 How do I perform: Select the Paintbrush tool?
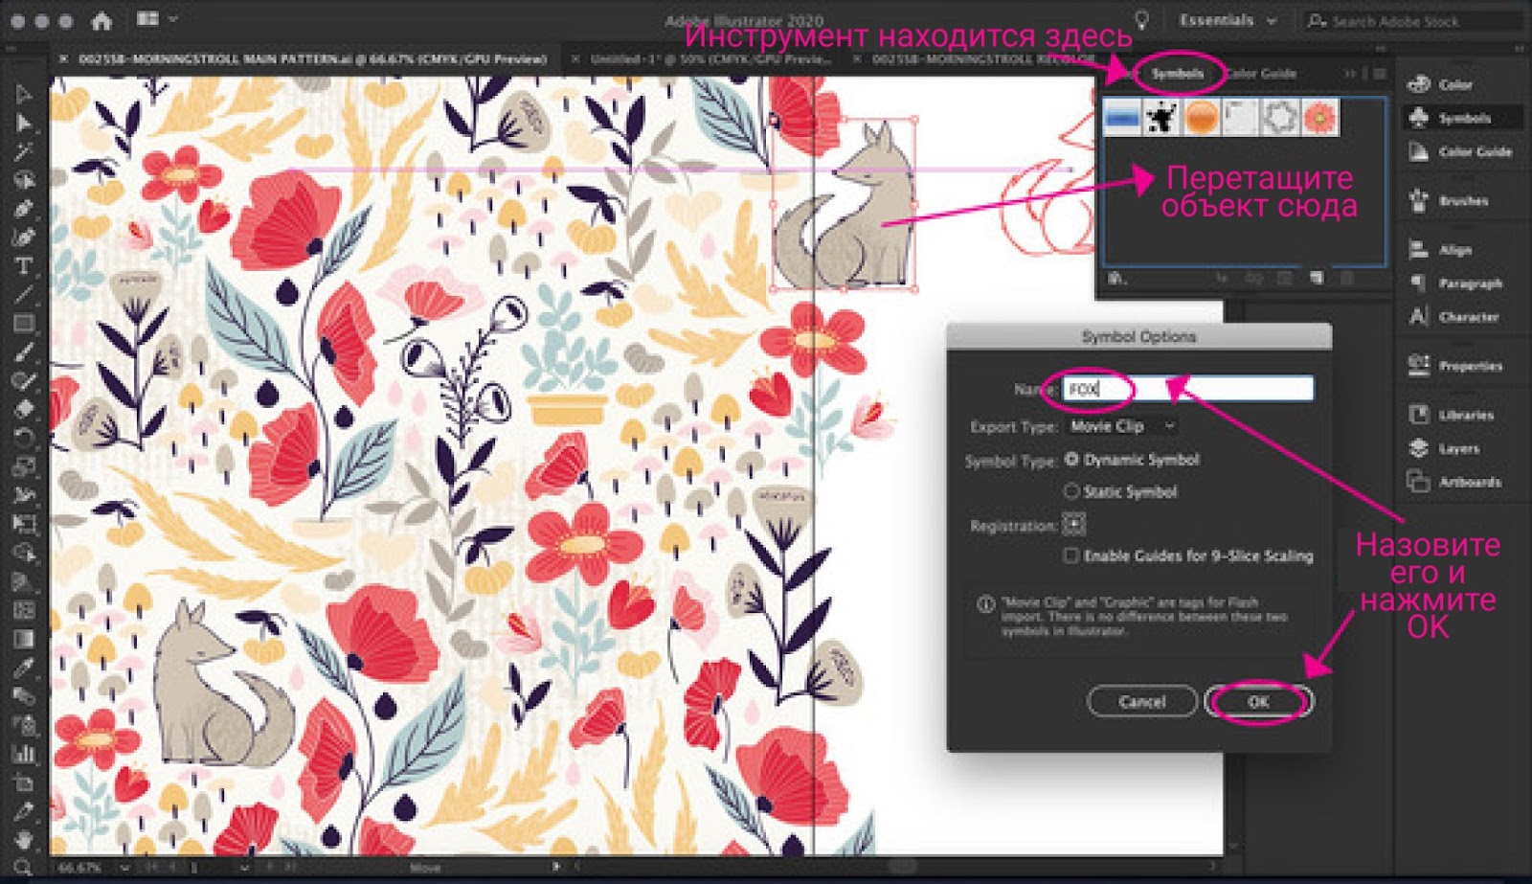(24, 352)
